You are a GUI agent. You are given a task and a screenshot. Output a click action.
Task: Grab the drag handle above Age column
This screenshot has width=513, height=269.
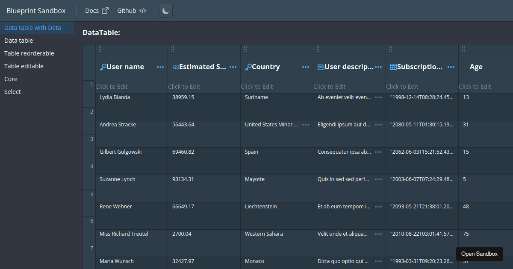tap(463, 49)
